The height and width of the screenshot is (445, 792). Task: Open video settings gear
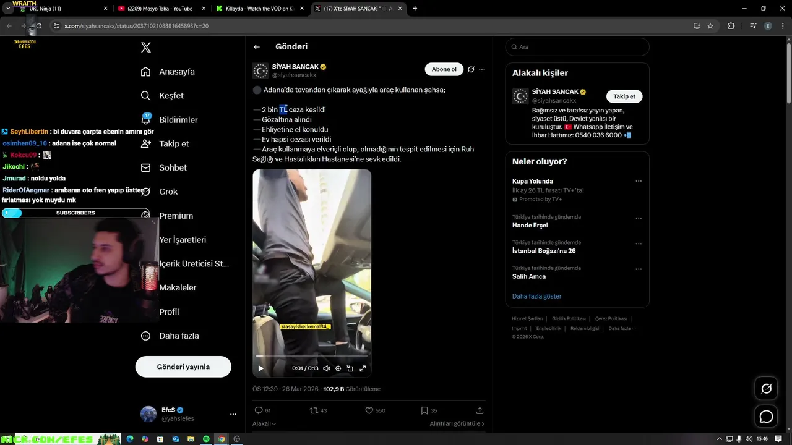[x=338, y=368]
